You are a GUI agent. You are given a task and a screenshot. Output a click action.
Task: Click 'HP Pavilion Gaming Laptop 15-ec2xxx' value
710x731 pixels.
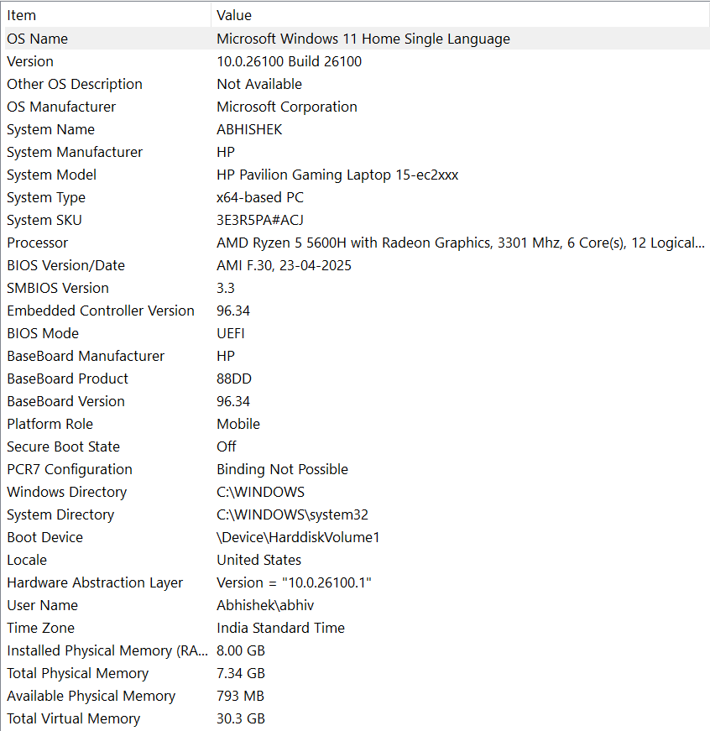(337, 175)
